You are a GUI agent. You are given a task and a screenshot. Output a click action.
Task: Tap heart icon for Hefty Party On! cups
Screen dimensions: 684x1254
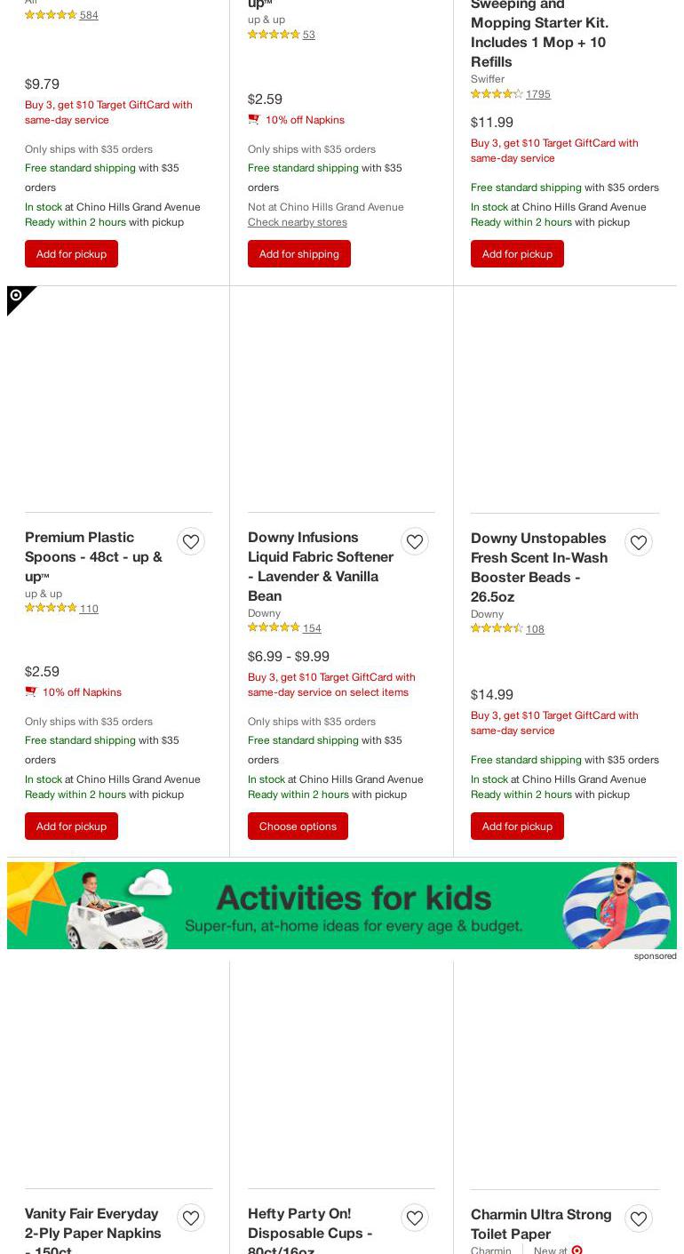coord(415,1218)
